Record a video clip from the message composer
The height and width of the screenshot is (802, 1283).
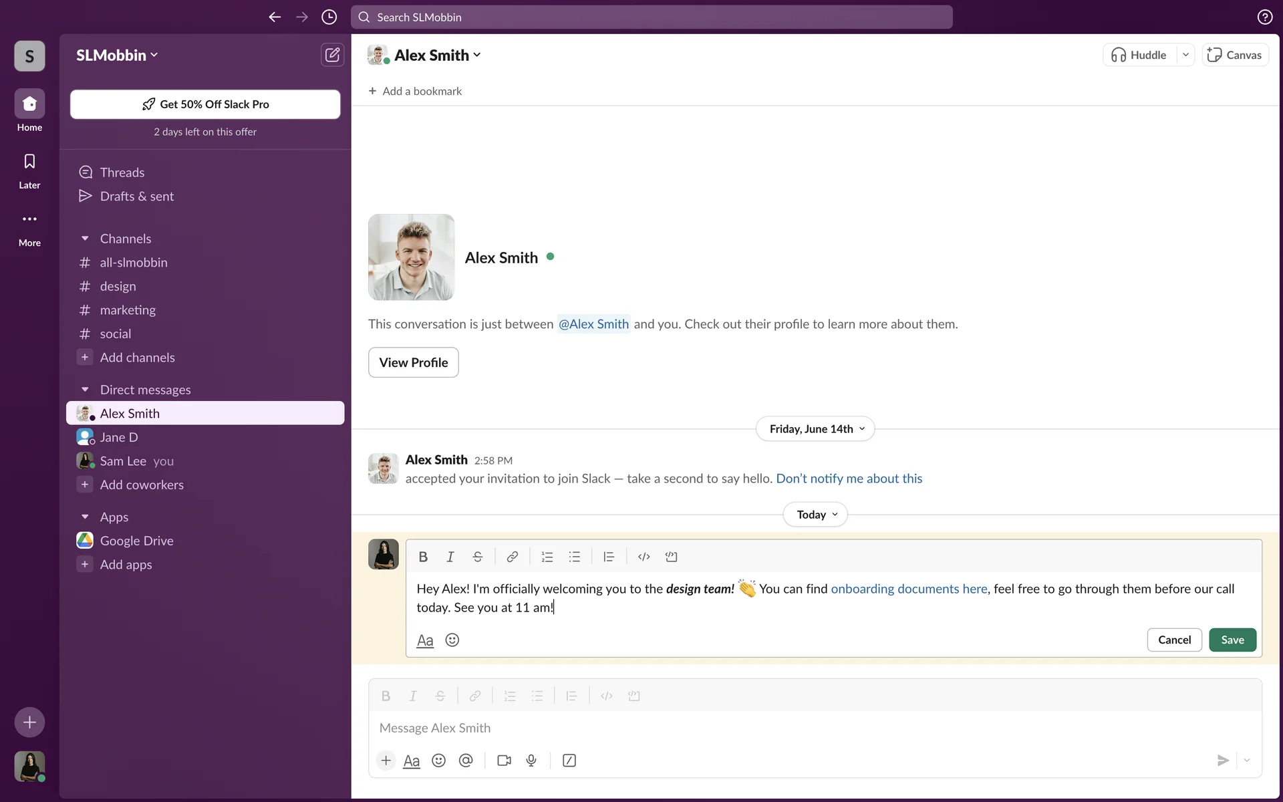(x=504, y=761)
